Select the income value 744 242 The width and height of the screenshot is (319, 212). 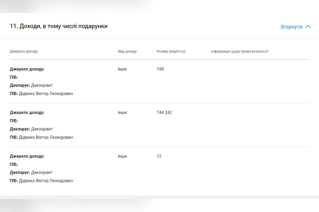click(164, 113)
